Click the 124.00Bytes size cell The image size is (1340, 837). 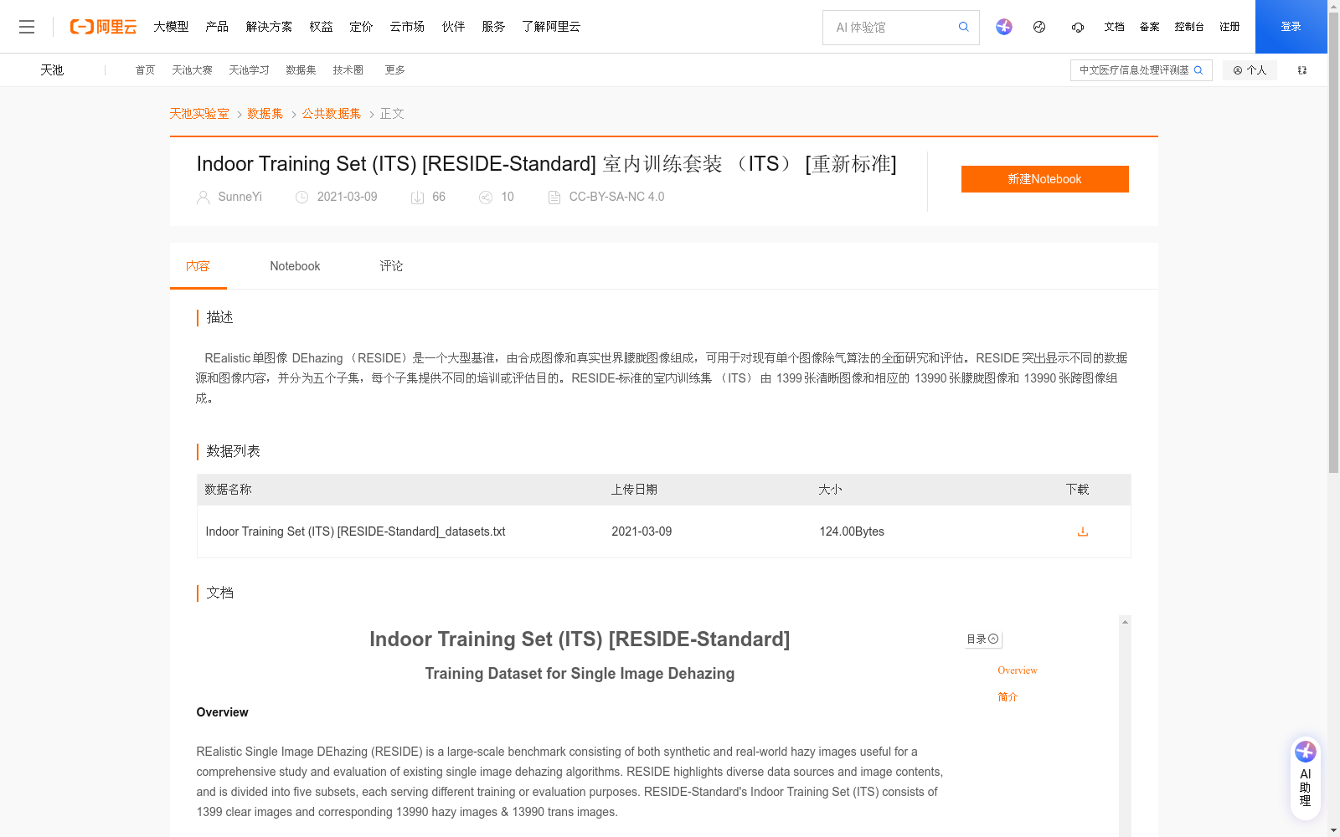pyautogui.click(x=852, y=531)
